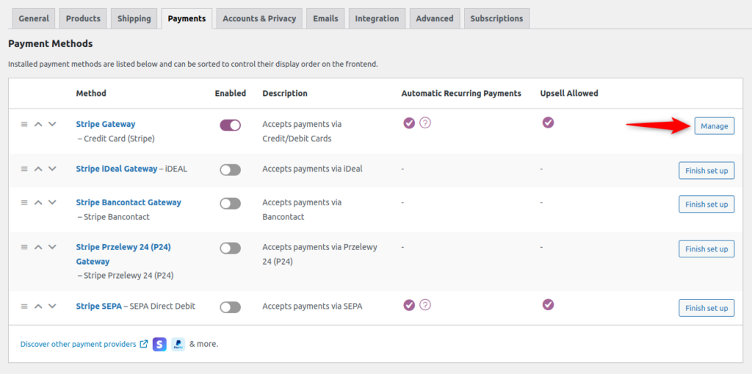Click upsell allowed checkmark for Stripe Gateway
The image size is (752, 374).
[x=548, y=122]
